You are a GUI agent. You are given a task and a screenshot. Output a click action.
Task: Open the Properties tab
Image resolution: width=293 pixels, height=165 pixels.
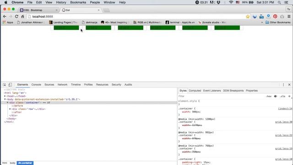(252, 91)
